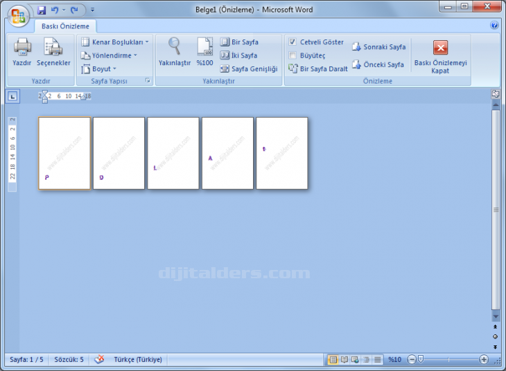
Task: Click the Sözcük: 5 word count
Action: tap(69, 360)
